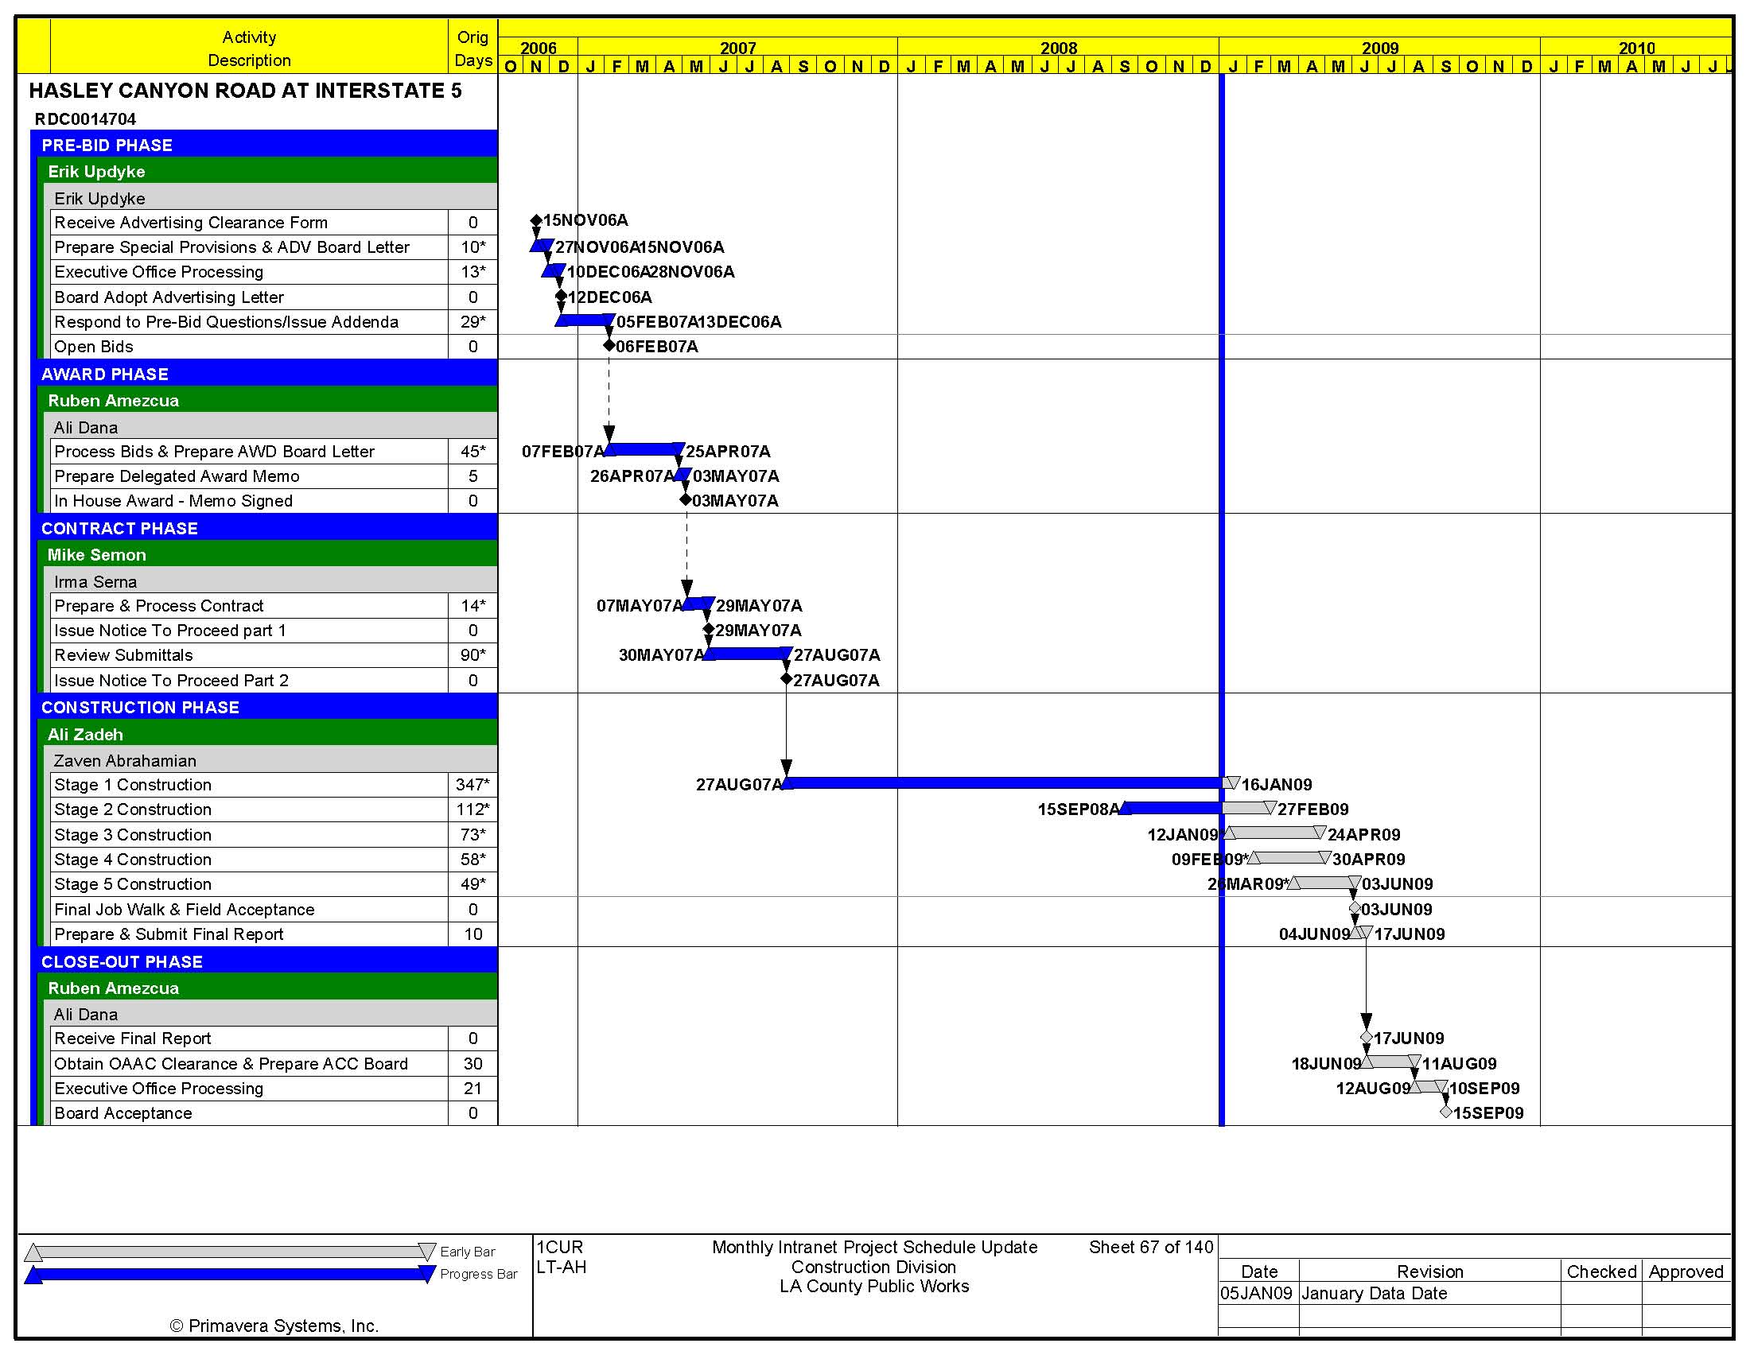The height and width of the screenshot is (1351, 1750).
Task: Click the 18JUN09 start date label
Action: [1326, 1063]
